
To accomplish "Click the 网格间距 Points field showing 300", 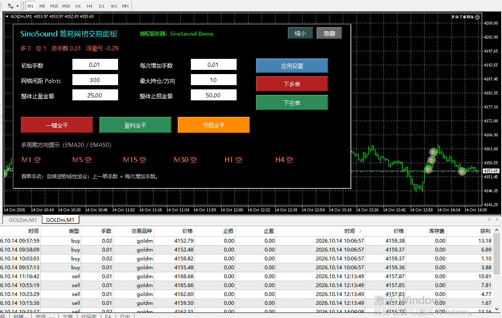I will pos(95,80).
